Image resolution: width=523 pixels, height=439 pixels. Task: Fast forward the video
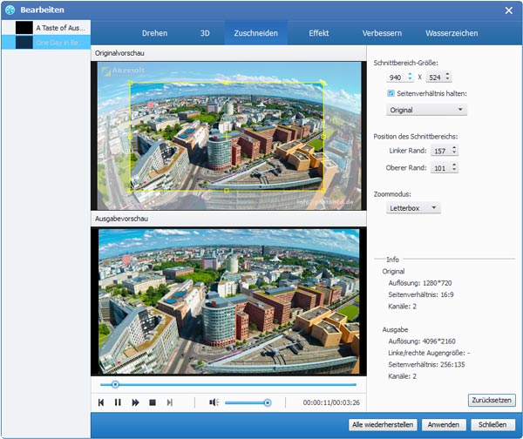pos(135,402)
